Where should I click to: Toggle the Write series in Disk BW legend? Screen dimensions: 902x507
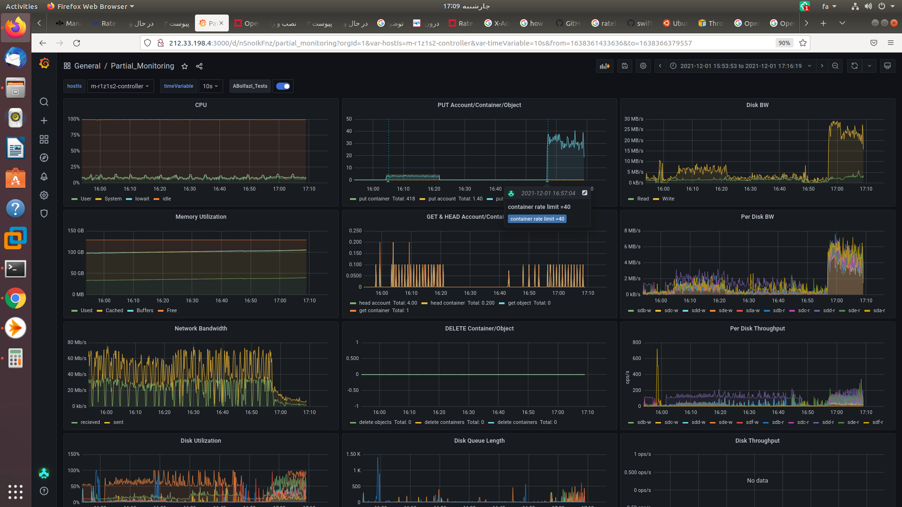tap(668, 199)
